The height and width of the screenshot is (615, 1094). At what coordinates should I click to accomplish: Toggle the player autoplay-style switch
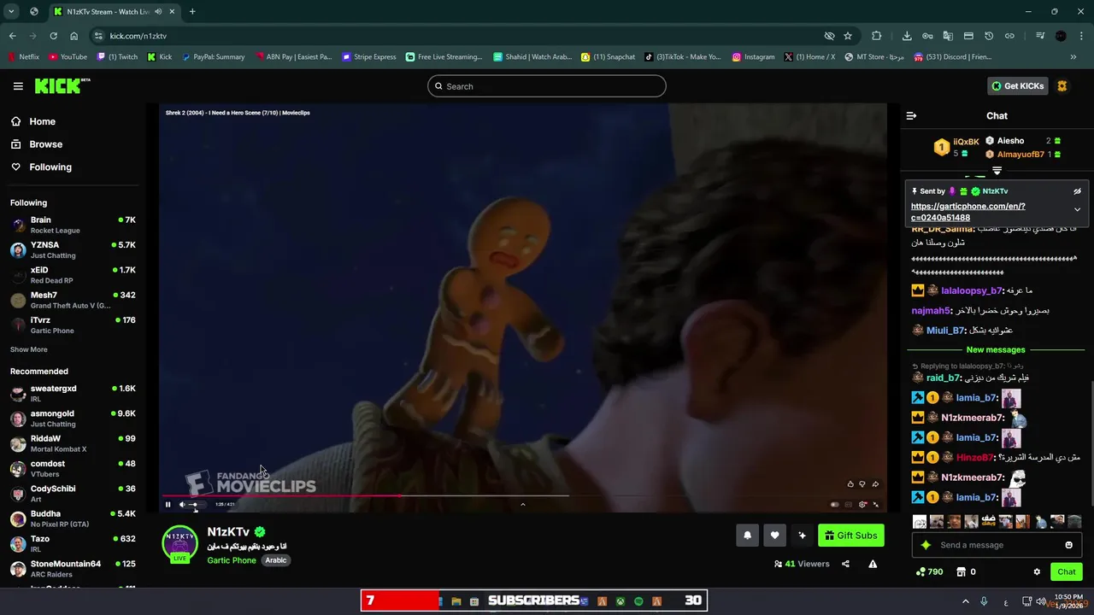(x=835, y=505)
